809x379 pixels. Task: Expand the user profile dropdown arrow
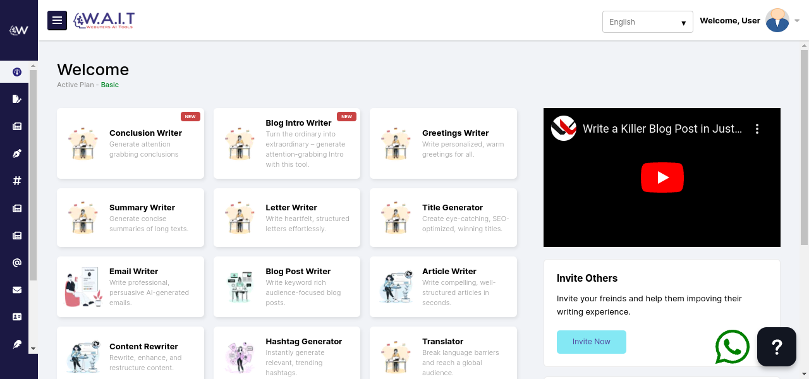tap(797, 21)
